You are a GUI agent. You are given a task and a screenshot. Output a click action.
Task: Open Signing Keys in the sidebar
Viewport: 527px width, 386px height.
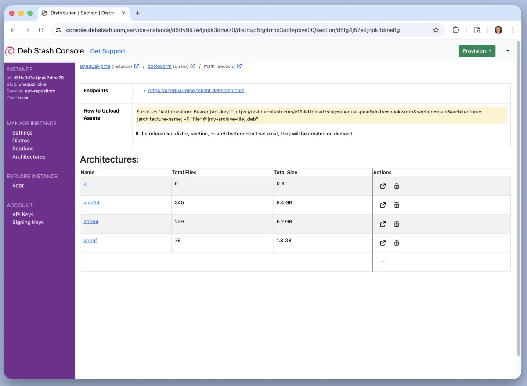coord(28,222)
